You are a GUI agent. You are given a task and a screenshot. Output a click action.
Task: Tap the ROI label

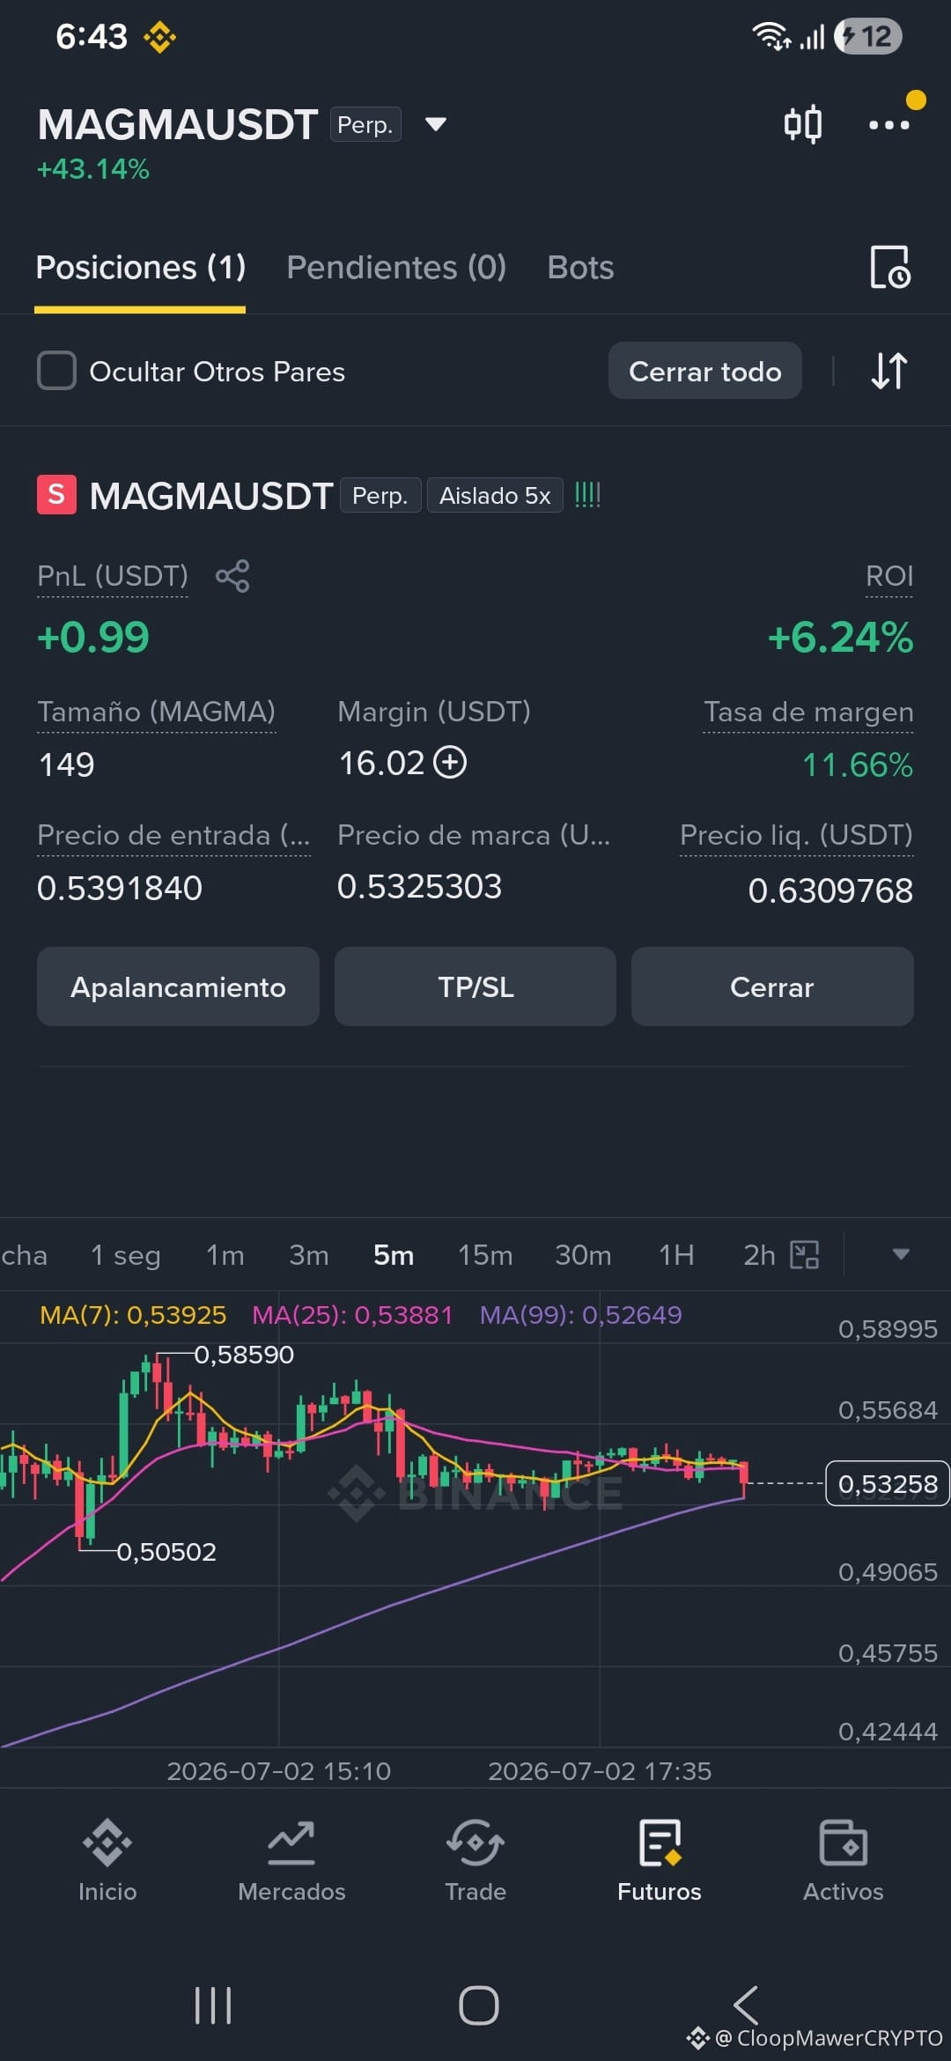(889, 576)
